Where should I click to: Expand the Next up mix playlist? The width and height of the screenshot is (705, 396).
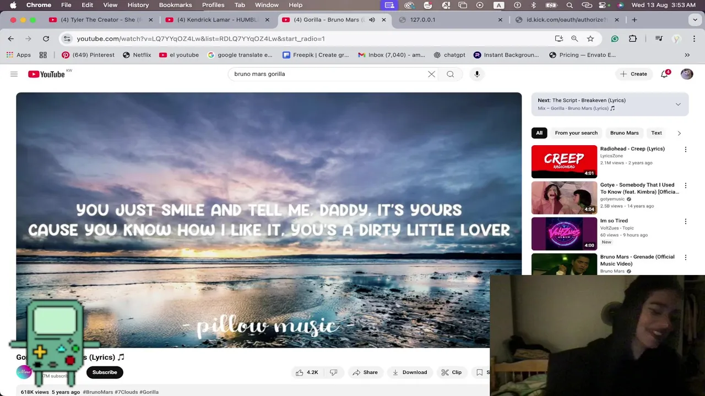tap(678, 104)
